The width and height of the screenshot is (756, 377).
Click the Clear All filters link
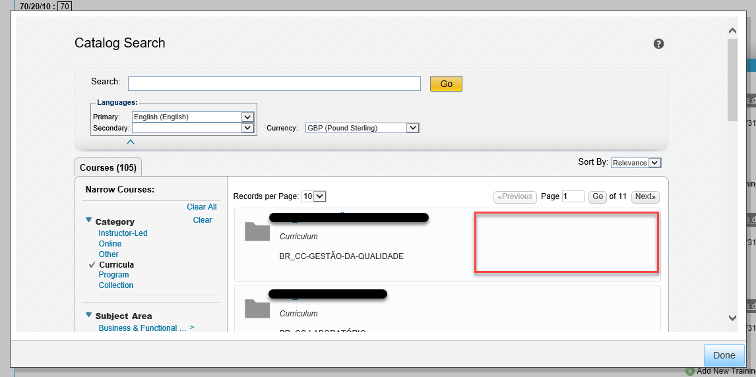tap(202, 207)
